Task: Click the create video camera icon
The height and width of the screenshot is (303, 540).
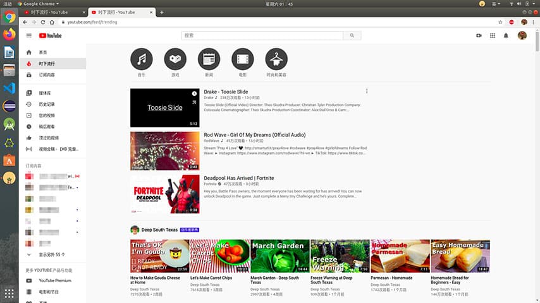Action: [479, 35]
